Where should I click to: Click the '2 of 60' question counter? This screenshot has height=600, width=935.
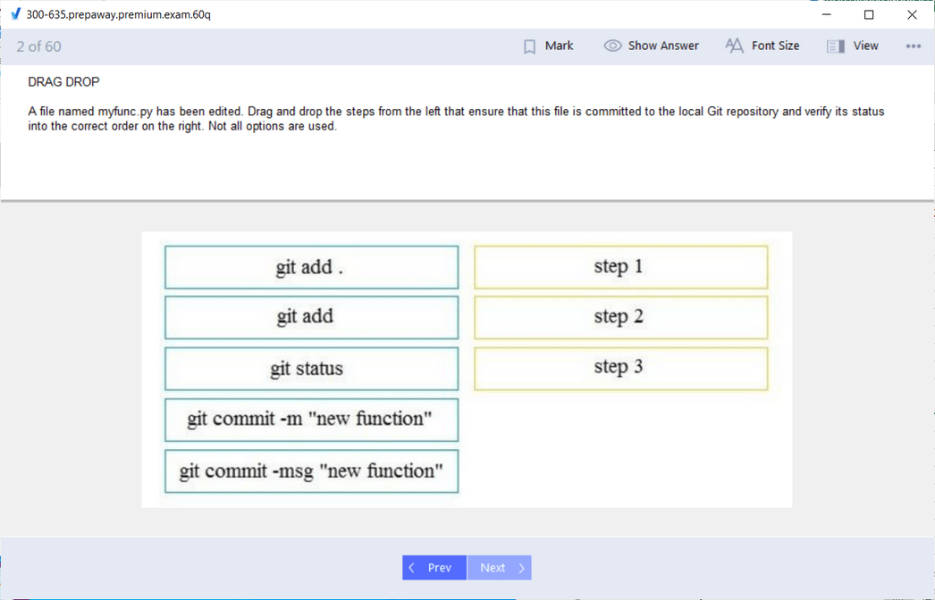tap(38, 46)
